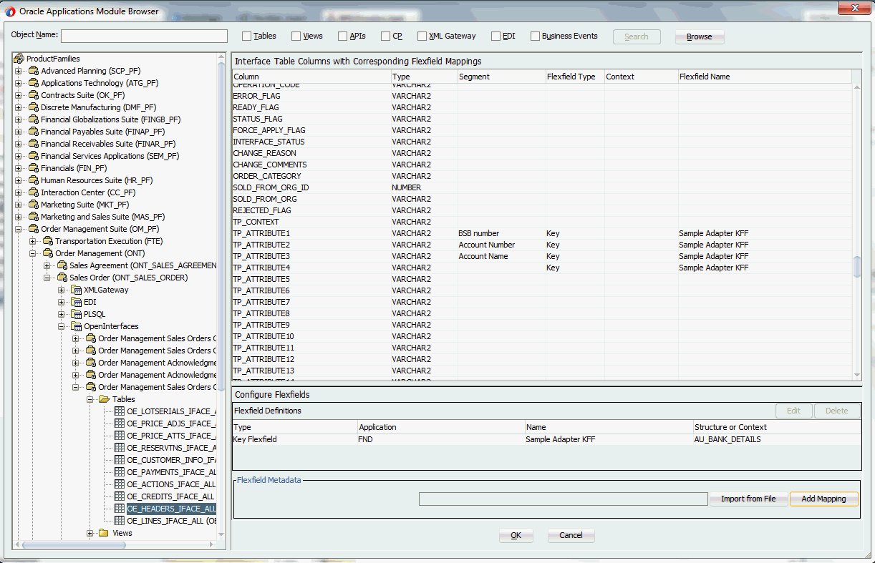Collapse the OpenInterfaces node
The height and width of the screenshot is (563, 875).
pos(62,326)
